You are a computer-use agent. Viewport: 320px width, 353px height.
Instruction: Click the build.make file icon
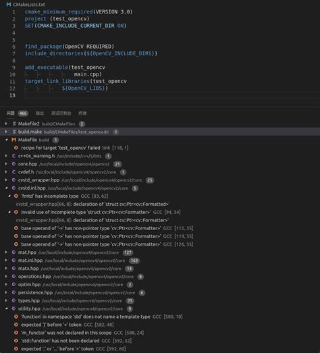[14, 132]
